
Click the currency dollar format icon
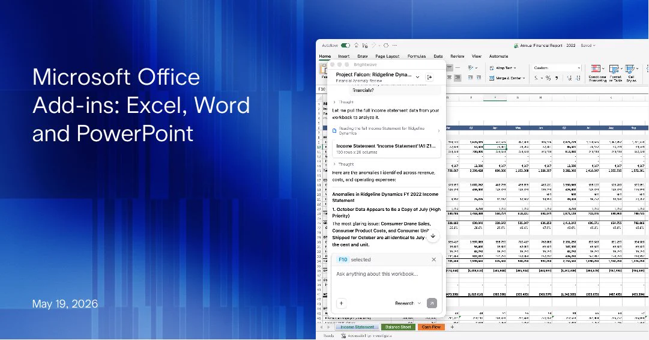click(x=536, y=78)
